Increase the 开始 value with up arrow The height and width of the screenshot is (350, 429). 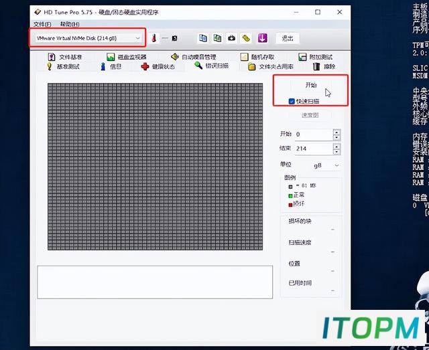click(336, 132)
